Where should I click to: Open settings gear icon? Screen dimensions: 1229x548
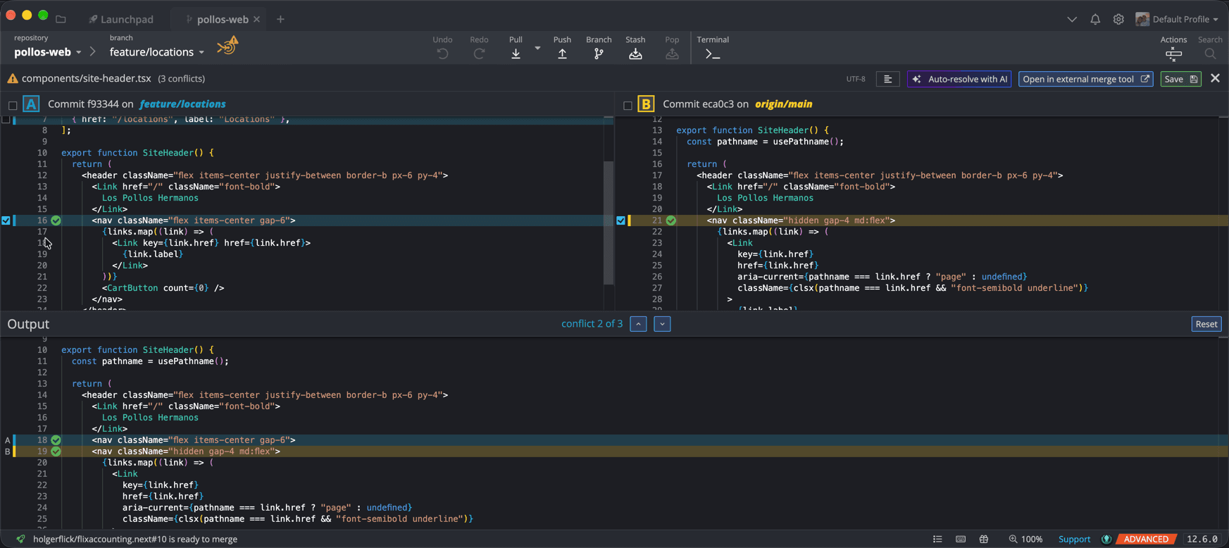pyautogui.click(x=1118, y=19)
